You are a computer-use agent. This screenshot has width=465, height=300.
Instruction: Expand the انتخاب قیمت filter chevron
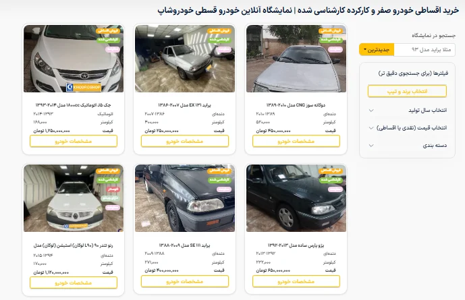tap(371, 128)
